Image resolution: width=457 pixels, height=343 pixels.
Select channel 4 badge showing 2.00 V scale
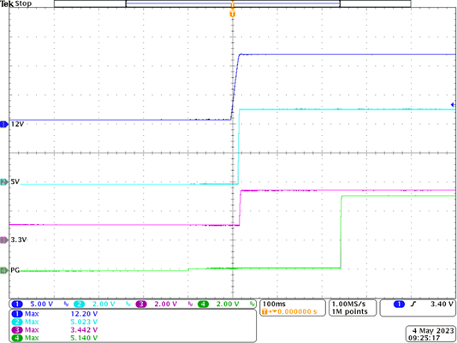point(203,305)
